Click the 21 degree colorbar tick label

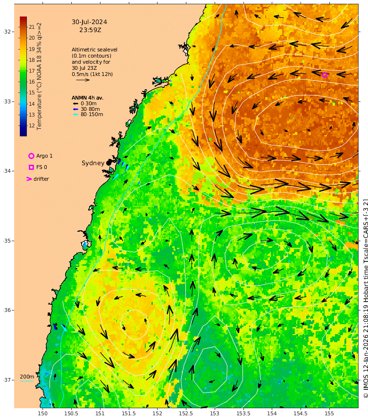pos(32,27)
